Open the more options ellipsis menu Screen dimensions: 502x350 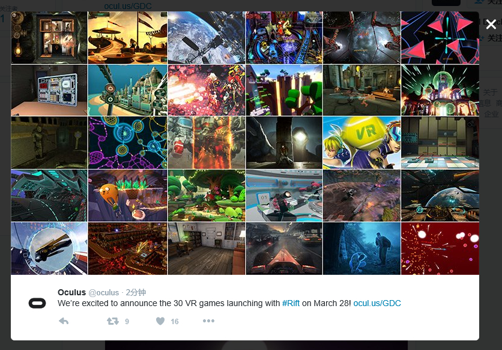click(208, 321)
